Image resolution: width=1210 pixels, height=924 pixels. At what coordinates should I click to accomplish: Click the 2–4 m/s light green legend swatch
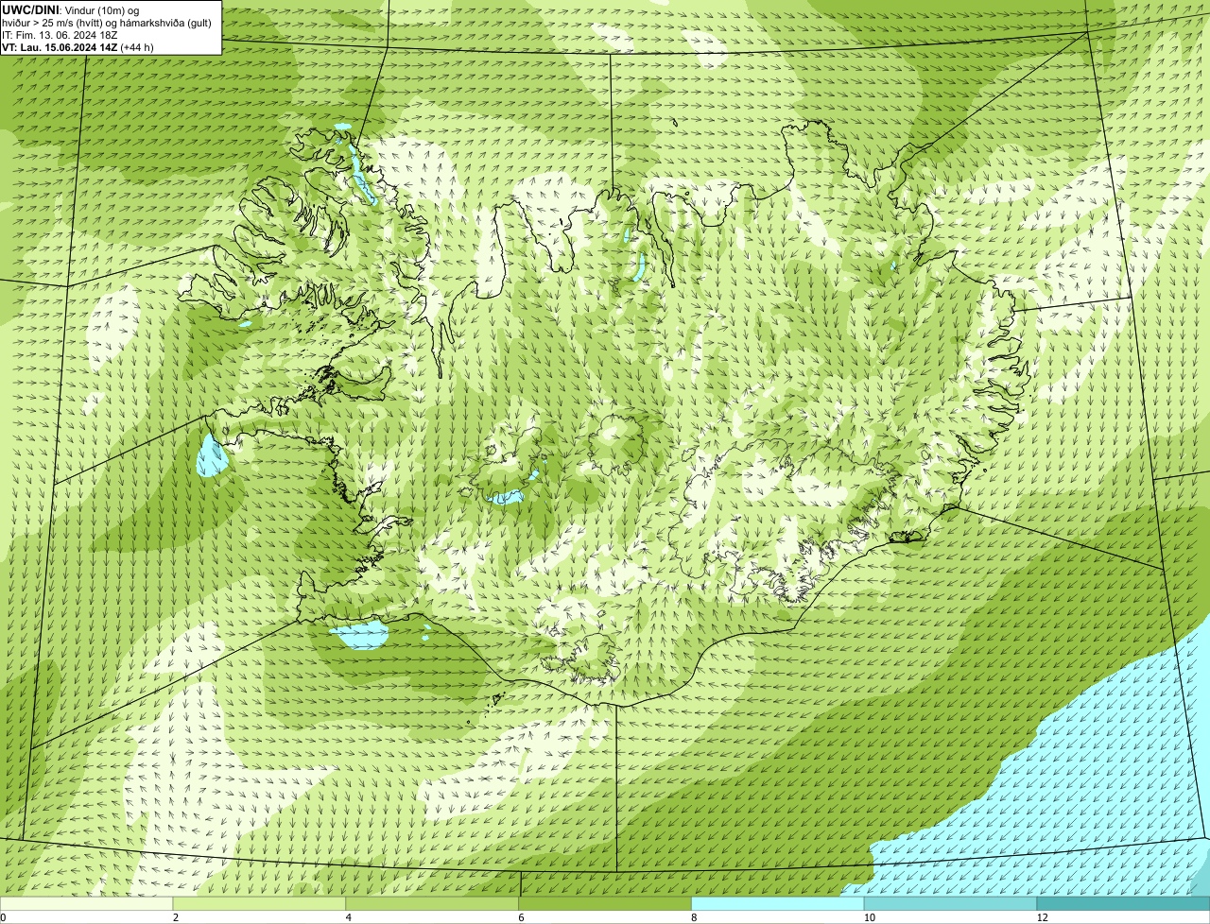260,903
